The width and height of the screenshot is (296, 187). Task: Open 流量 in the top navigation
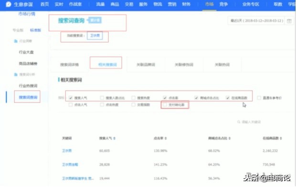click(x=100, y=4)
